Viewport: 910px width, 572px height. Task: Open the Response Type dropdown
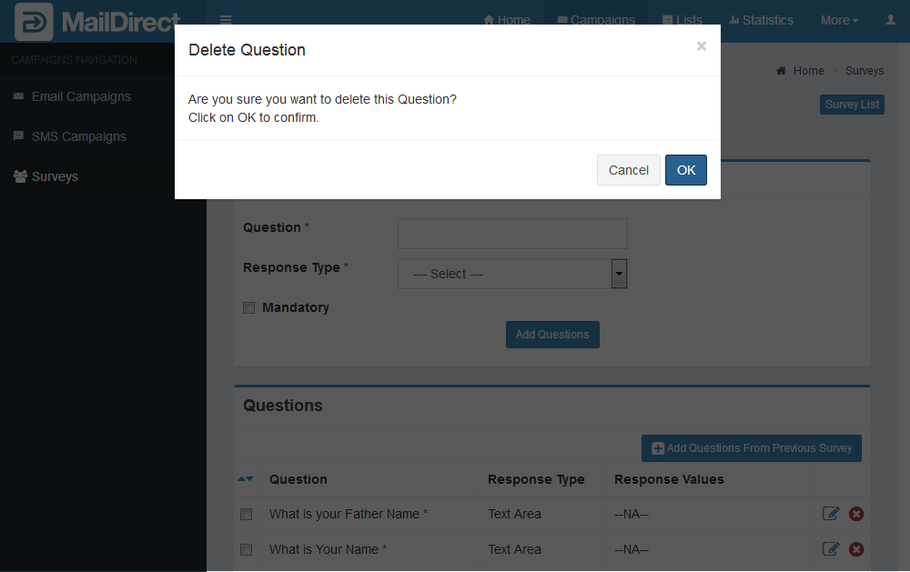pyautogui.click(x=511, y=274)
